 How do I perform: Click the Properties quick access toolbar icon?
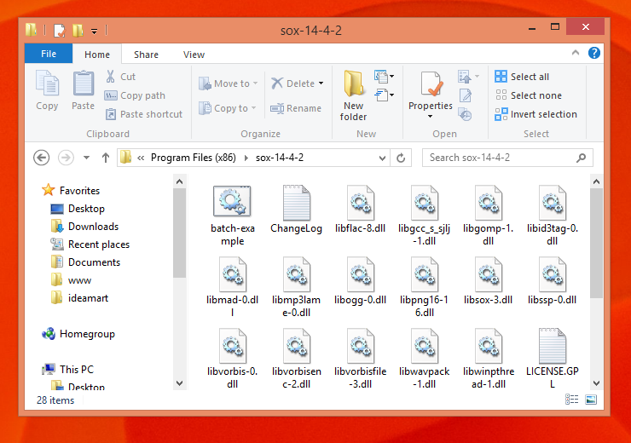[x=59, y=30]
